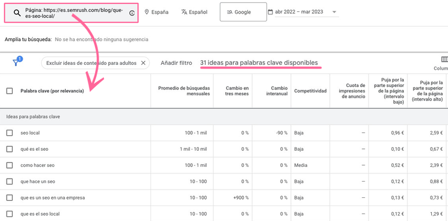The width and height of the screenshot is (448, 221).
Task: Sort by Puja intervalo bajo column header
Action: pyautogui.click(x=389, y=91)
